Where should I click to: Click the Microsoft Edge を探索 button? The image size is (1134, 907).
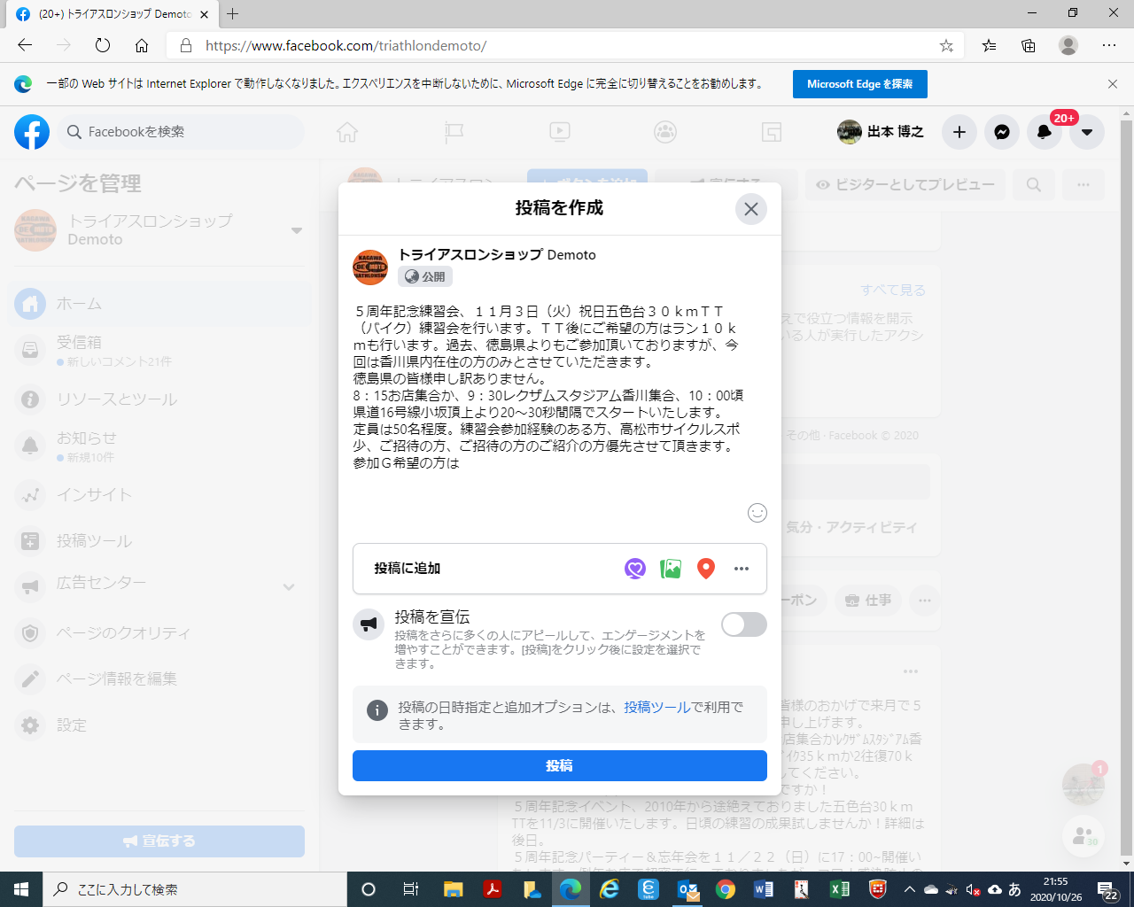[x=860, y=84]
